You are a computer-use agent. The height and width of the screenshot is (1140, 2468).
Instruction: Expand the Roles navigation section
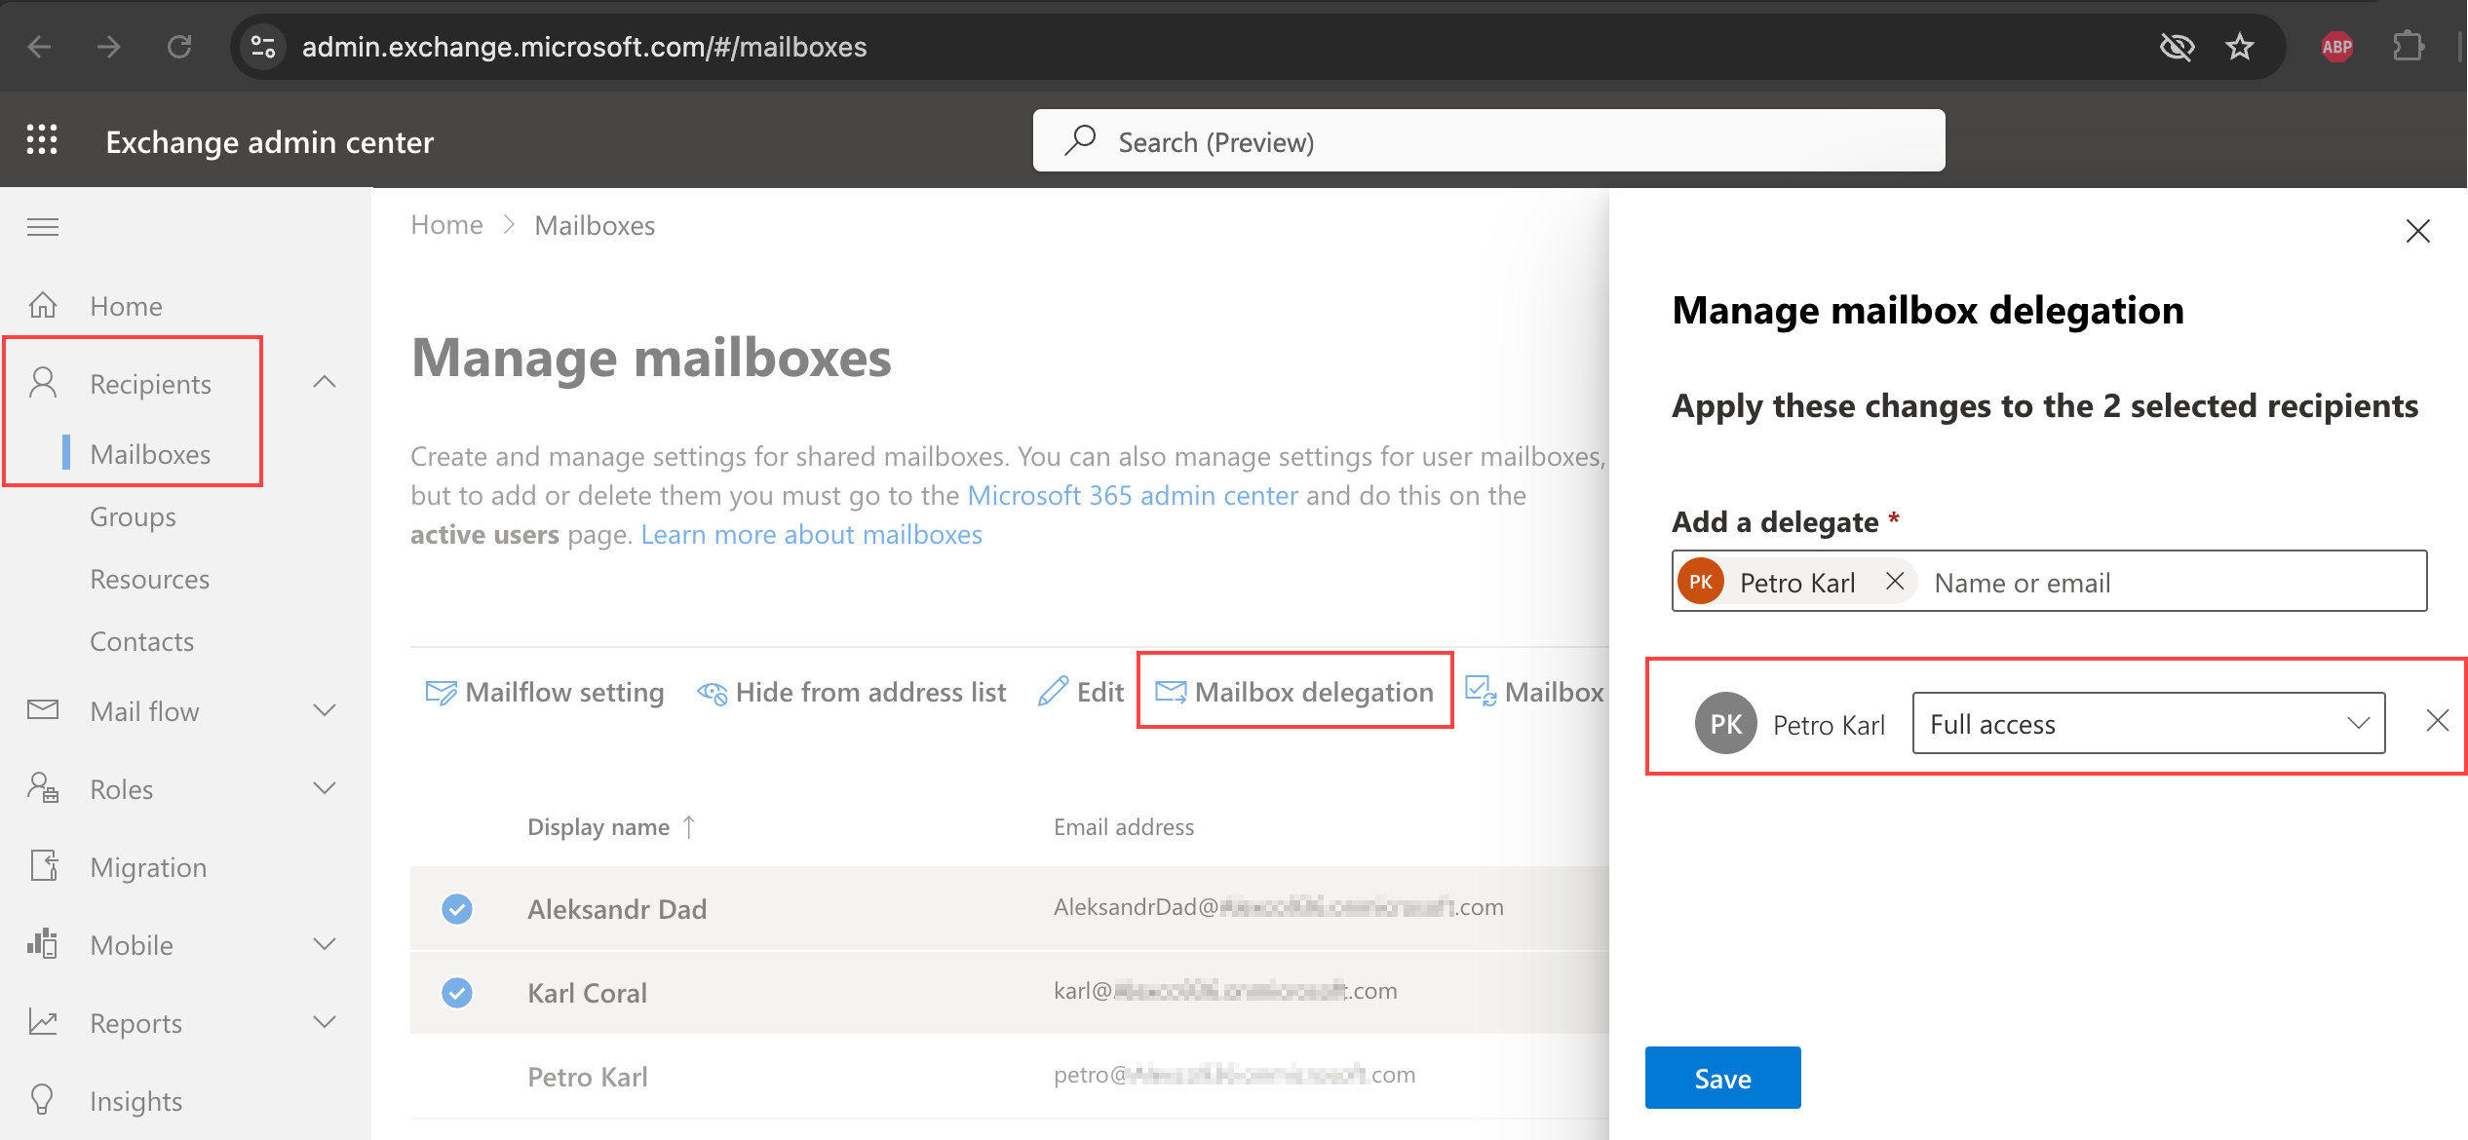tap(325, 789)
